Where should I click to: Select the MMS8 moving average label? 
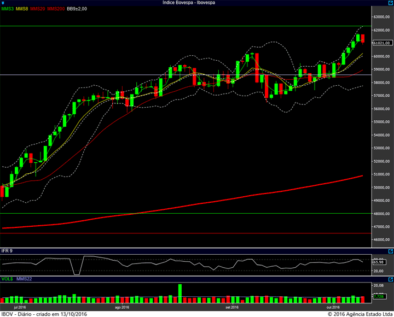point(22,9)
